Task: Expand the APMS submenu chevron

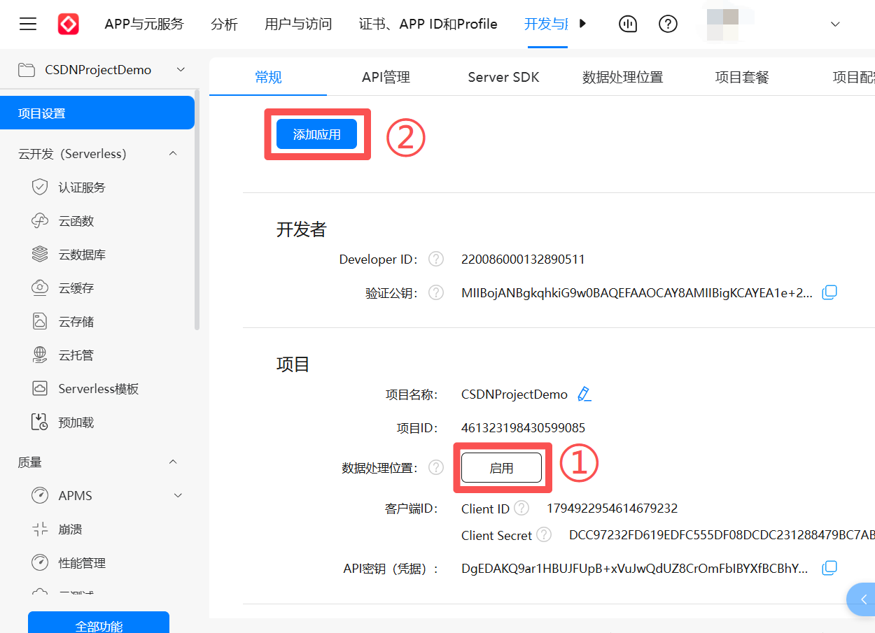Action: tap(178, 495)
